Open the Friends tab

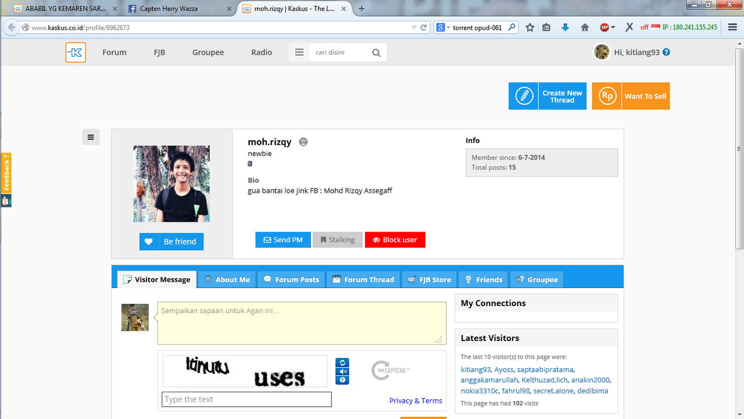484,279
